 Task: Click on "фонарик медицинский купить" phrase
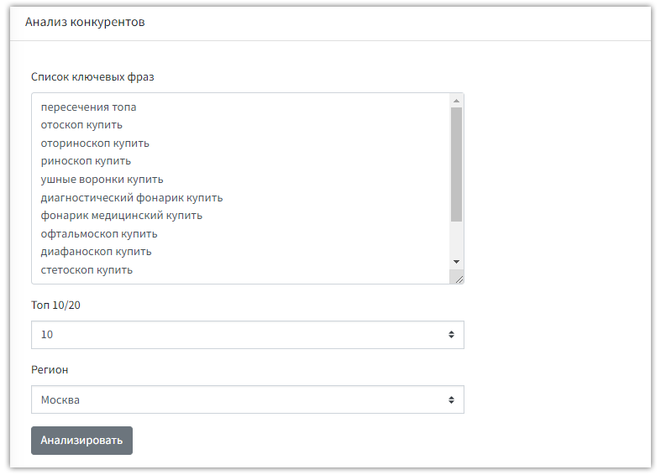point(121,216)
